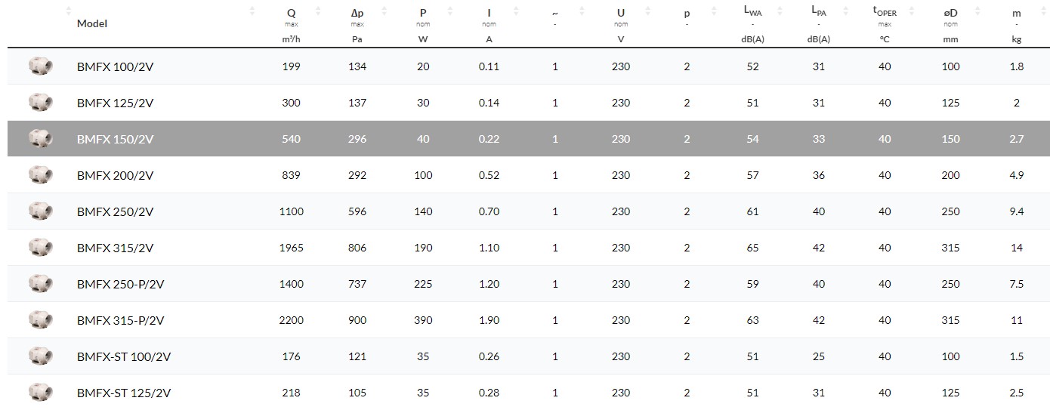The image size is (1050, 410).
Task: Open the BMFX-ST 125/2V model link
Action: (x=124, y=393)
